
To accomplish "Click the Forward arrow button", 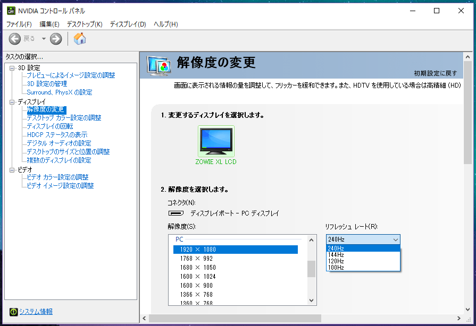I will tap(56, 39).
